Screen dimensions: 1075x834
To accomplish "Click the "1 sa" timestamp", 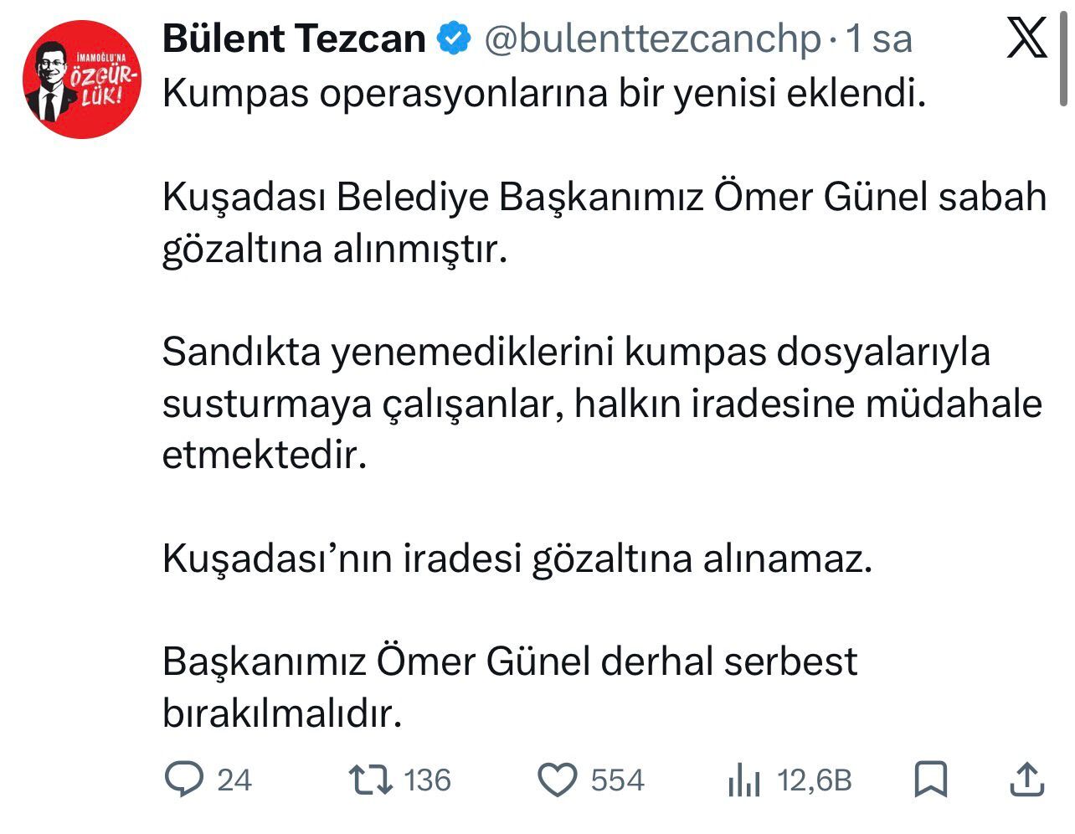I will (x=878, y=39).
